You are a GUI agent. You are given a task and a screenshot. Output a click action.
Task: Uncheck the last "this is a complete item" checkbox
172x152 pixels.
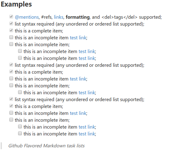point(11,106)
